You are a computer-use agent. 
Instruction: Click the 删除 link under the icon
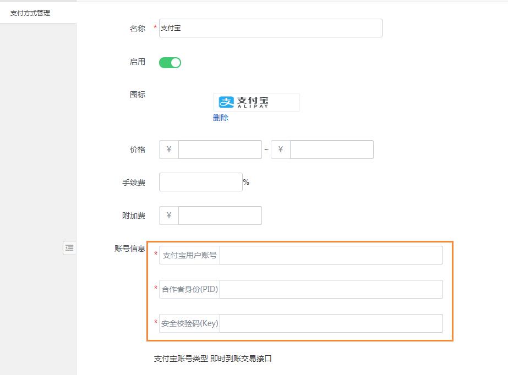221,118
